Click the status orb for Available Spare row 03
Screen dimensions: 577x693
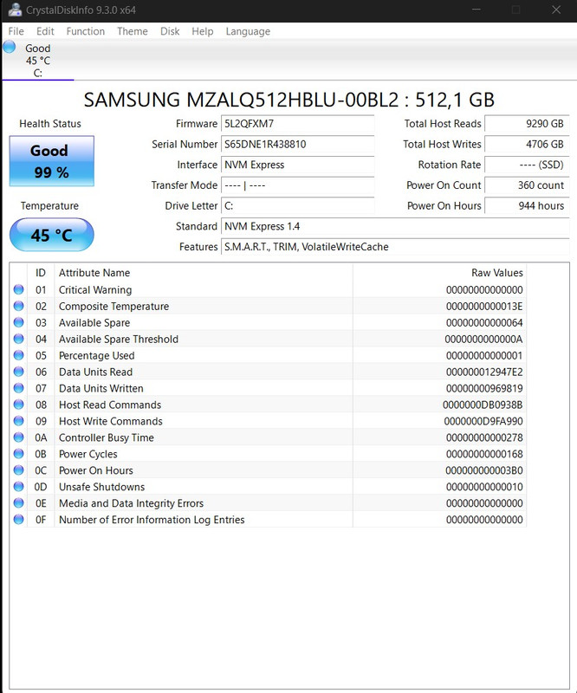point(18,322)
